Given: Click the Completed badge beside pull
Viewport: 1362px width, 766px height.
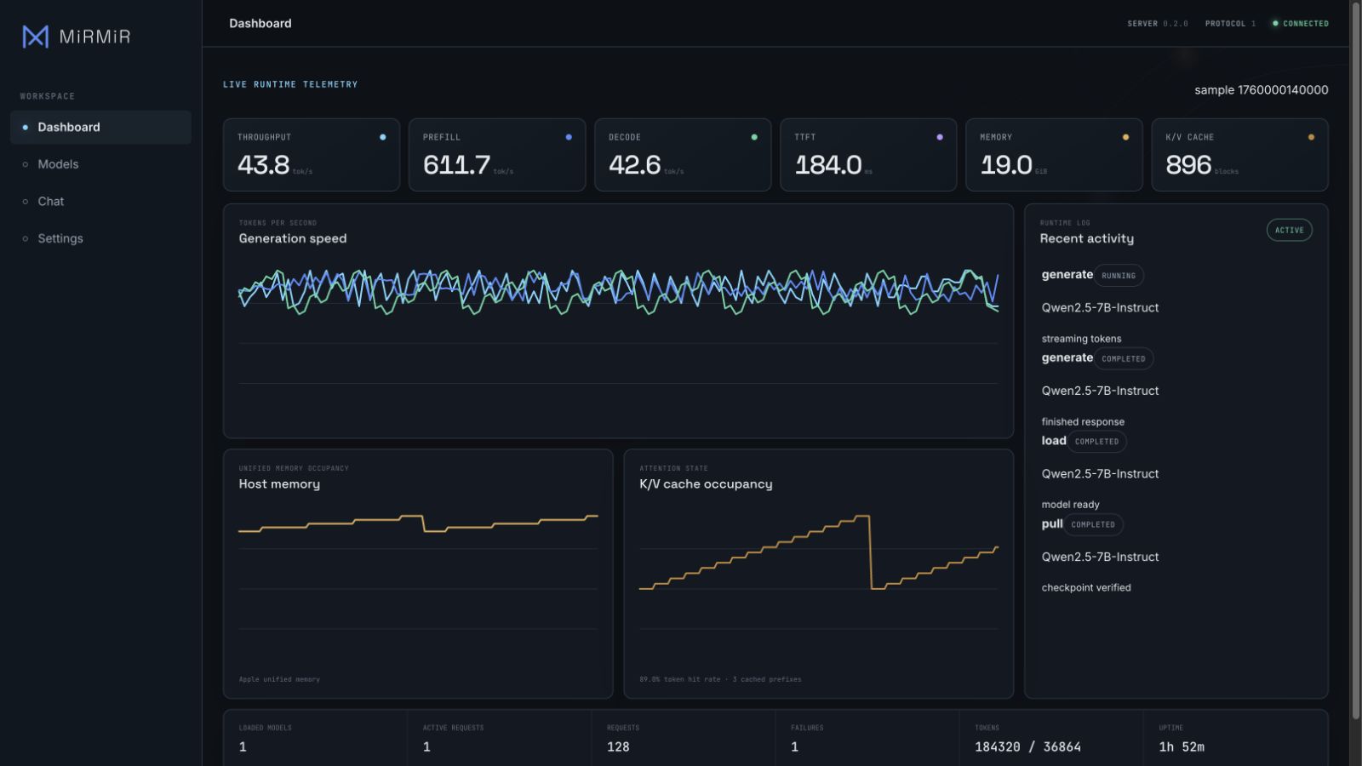Looking at the screenshot, I should (1093, 524).
